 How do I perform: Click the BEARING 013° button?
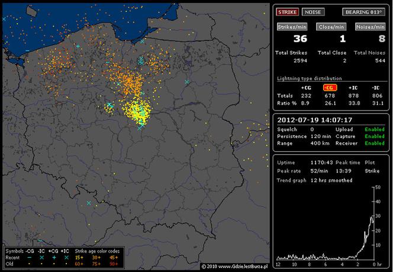coord(363,12)
